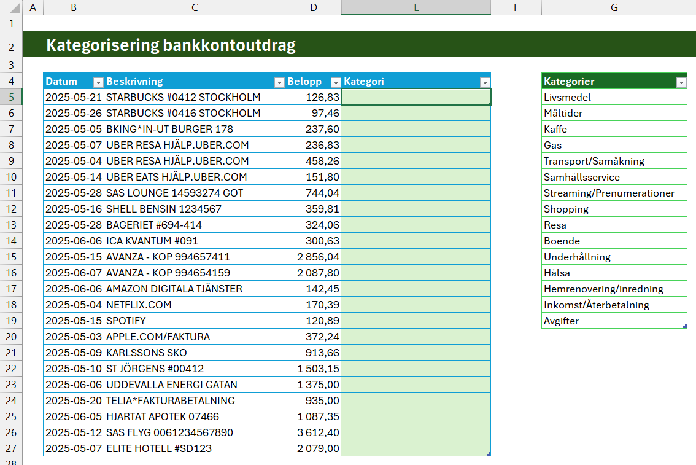The image size is (696, 465).
Task: Select column D header
Action: (314, 7)
